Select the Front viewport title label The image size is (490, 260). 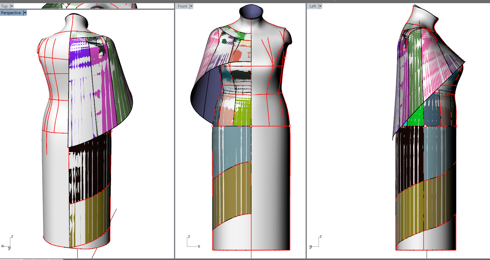(182, 6)
